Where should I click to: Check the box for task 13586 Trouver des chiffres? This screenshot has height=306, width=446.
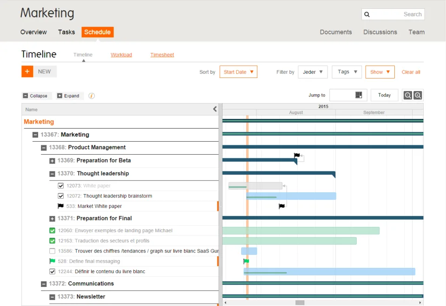[x=52, y=251]
